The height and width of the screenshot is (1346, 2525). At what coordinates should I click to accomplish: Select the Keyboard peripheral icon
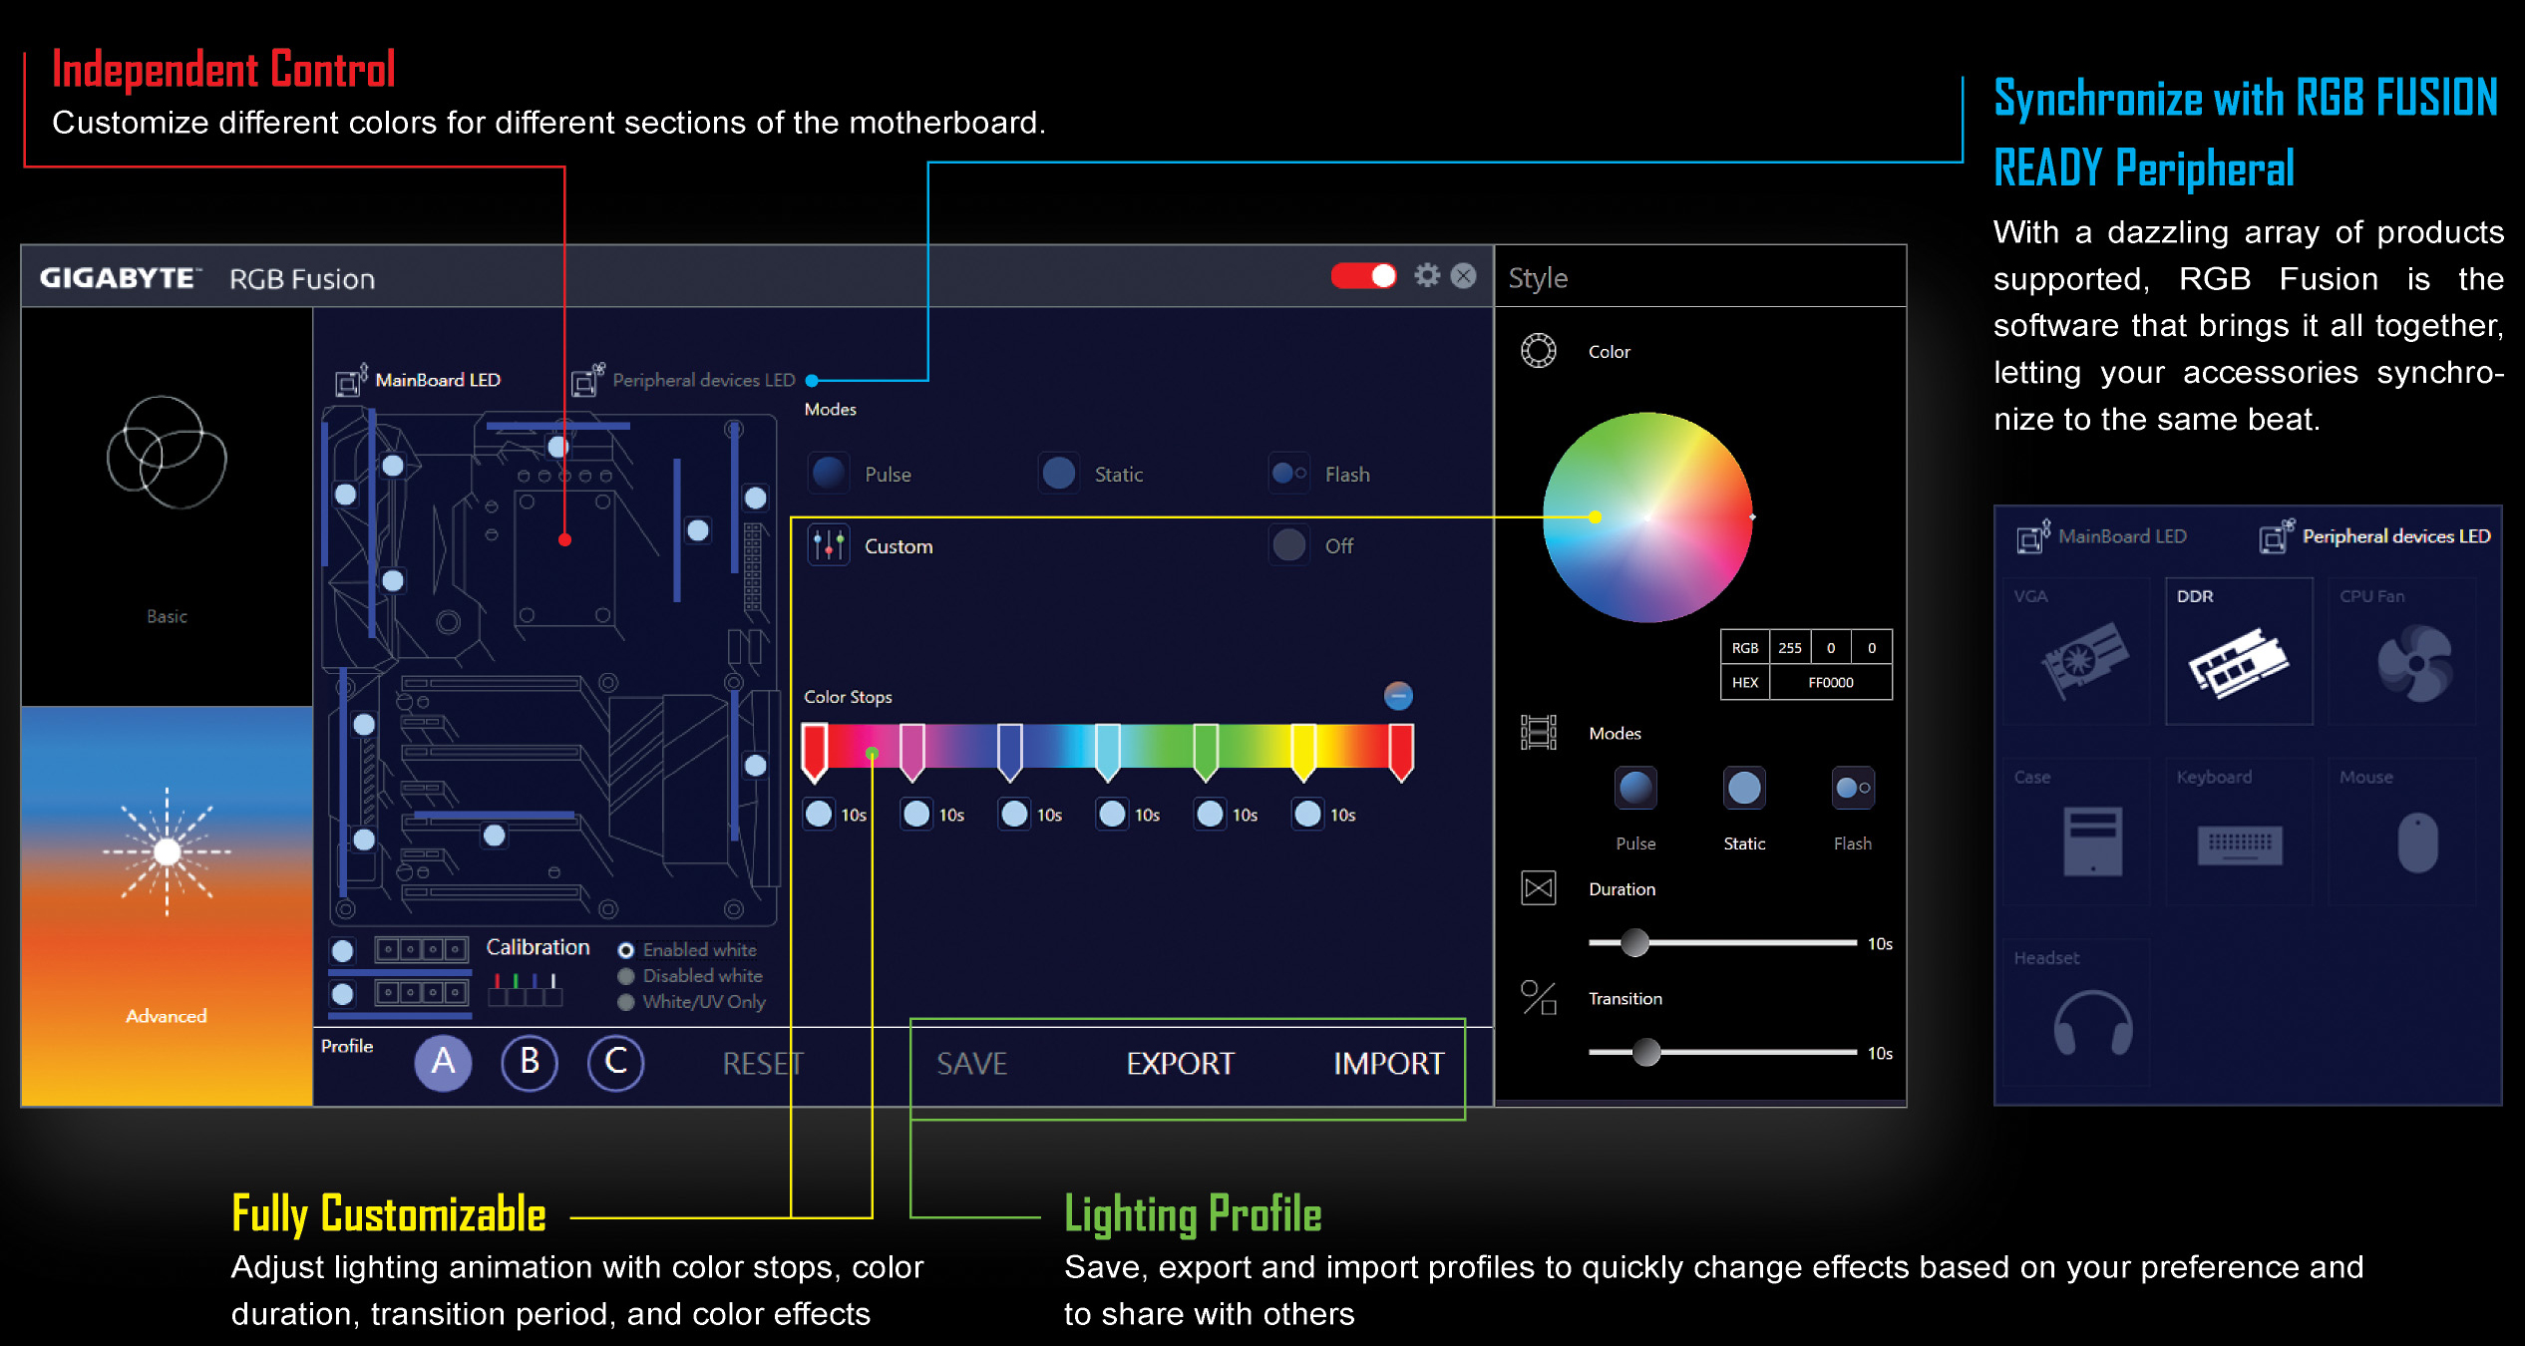click(2239, 844)
